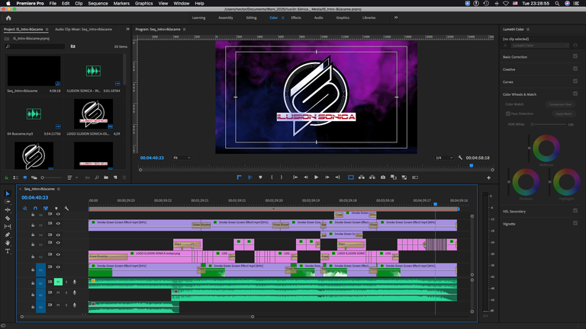
Task: Click Mark In button in Program monitor
Action: 272,177
